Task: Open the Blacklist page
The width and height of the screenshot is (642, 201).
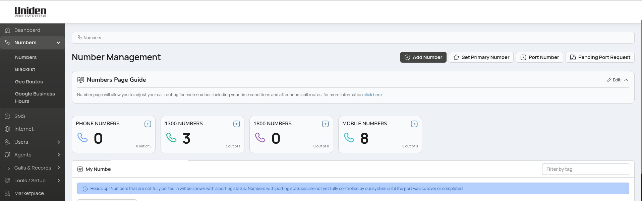Action: [x=25, y=69]
